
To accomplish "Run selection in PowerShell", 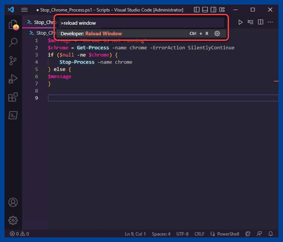I will coord(250,22).
